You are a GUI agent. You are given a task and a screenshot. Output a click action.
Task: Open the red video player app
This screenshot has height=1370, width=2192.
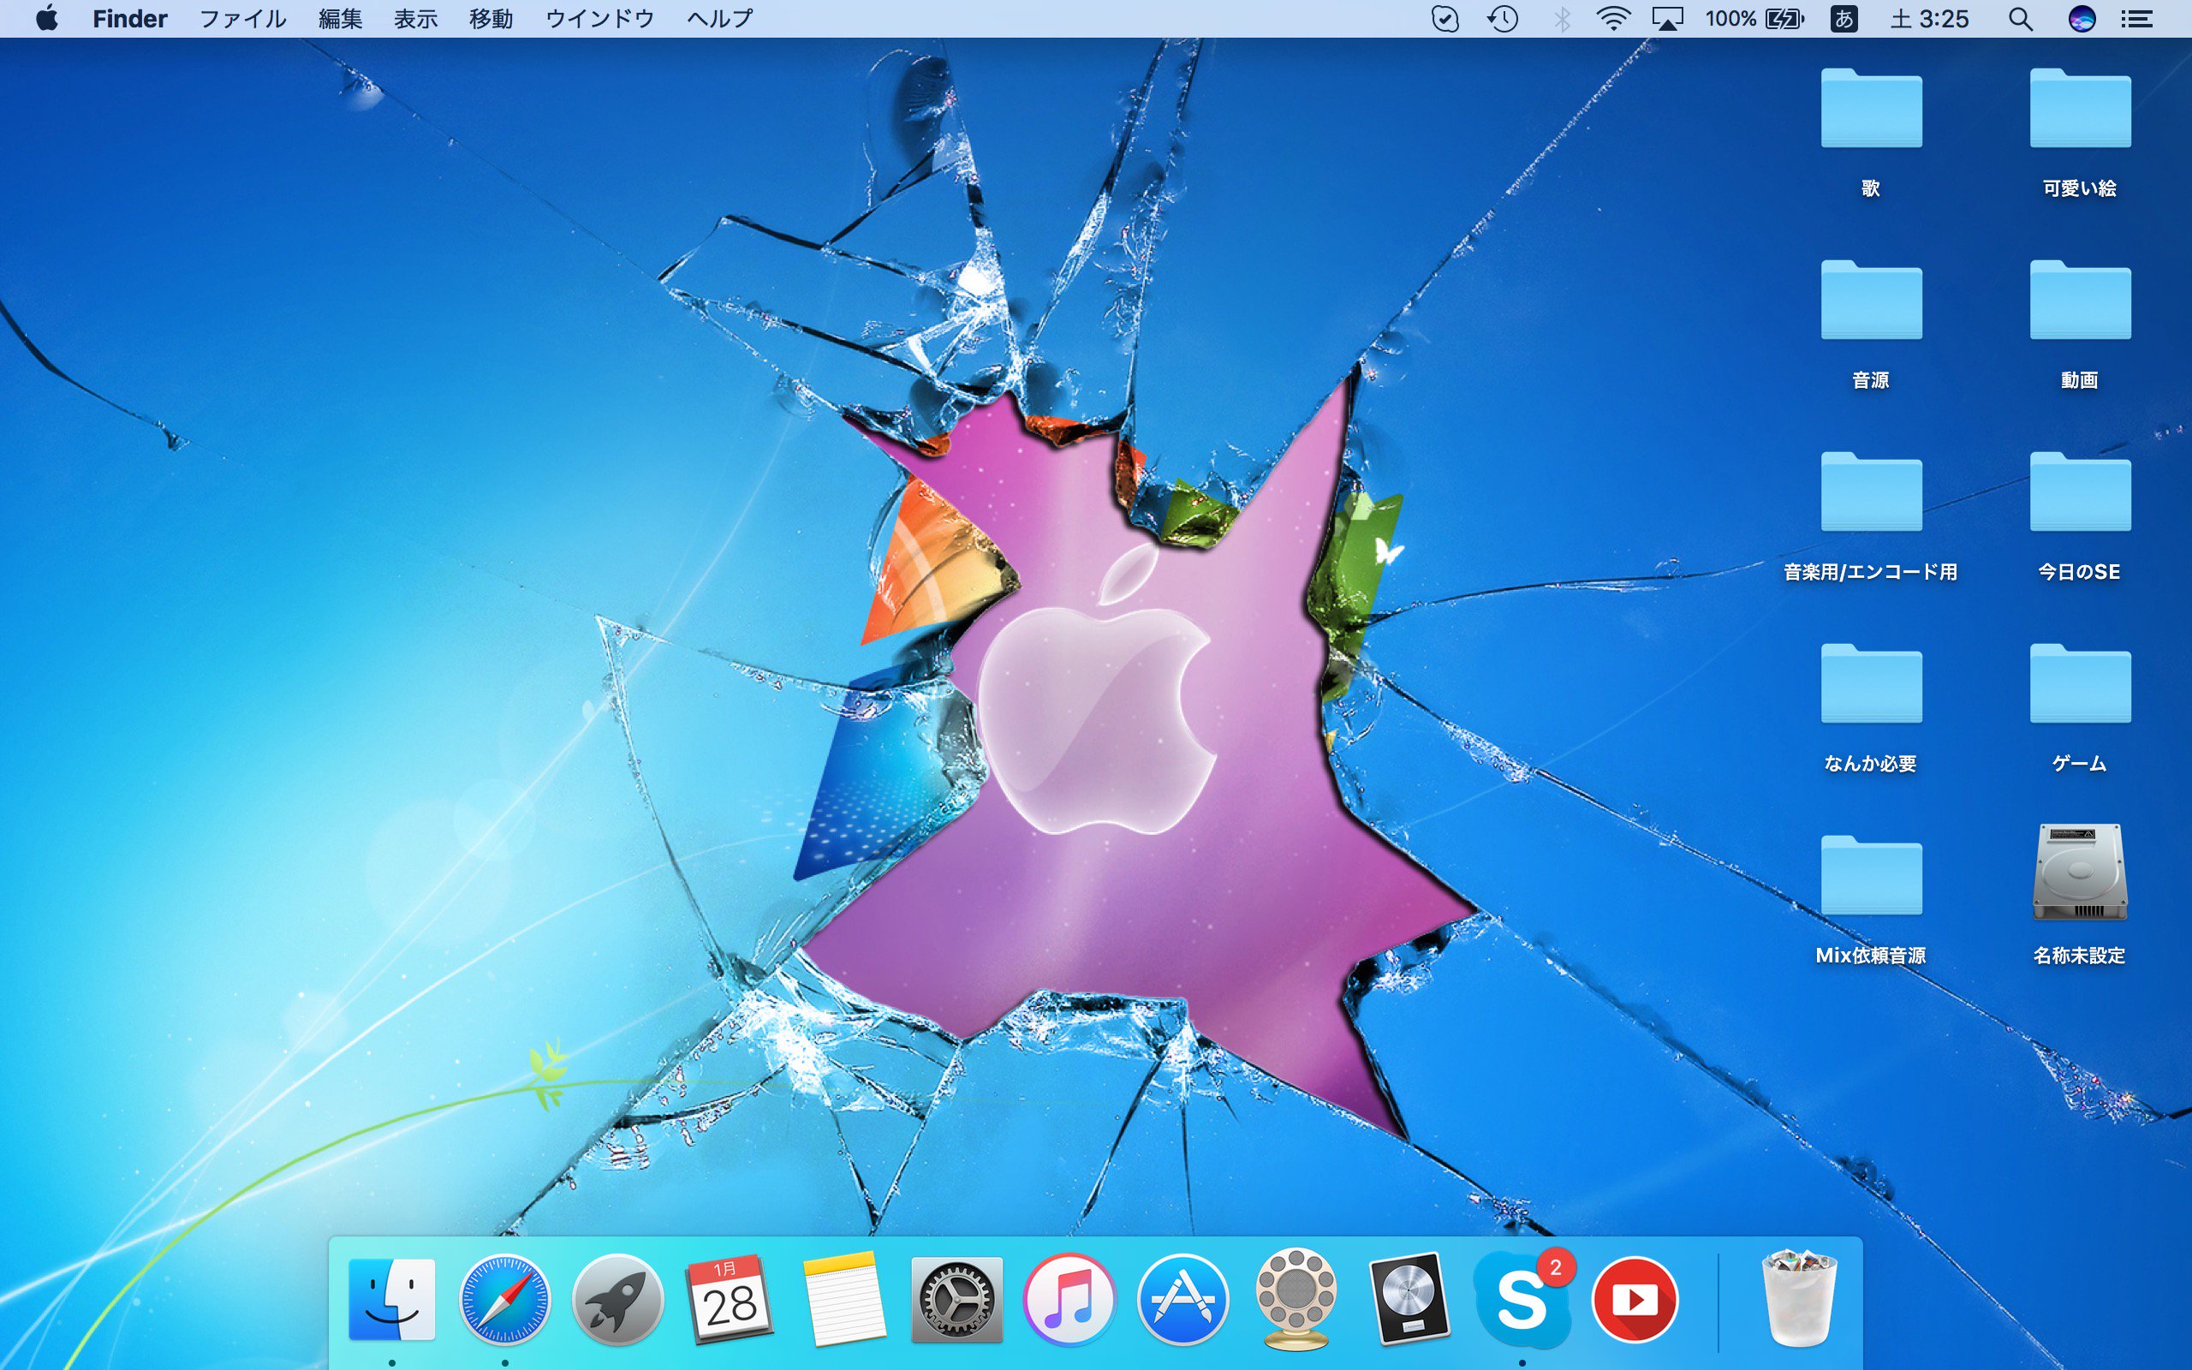(1635, 1299)
